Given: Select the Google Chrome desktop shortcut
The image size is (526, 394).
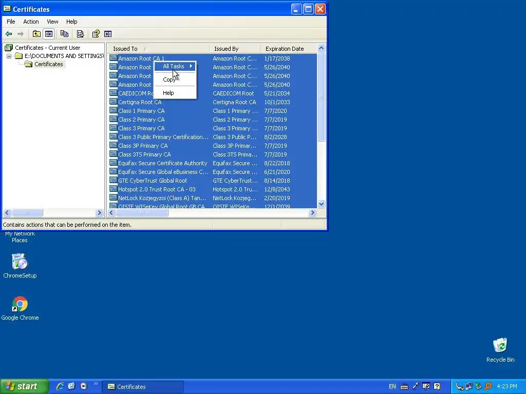Looking at the screenshot, I should [20, 308].
